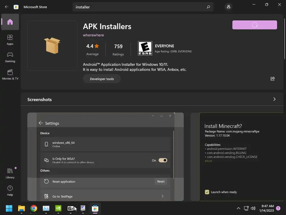
Task: Open File Explorer from the taskbar
Action: (21, 208)
